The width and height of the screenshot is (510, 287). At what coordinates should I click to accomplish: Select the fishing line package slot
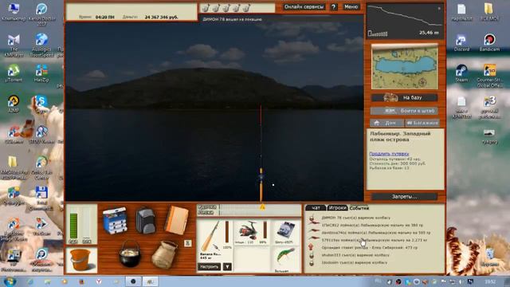coord(285,232)
